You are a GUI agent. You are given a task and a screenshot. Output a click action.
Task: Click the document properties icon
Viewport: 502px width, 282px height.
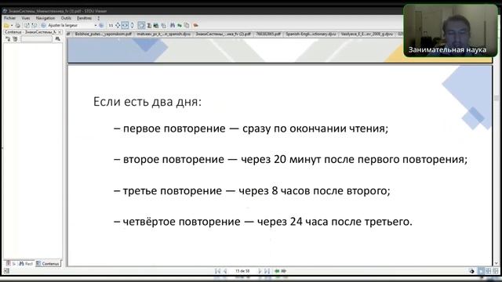(x=187, y=25)
